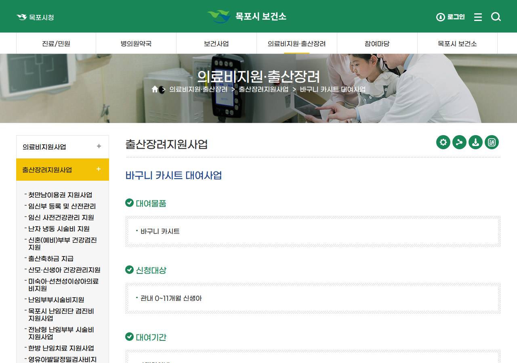Open 산모·신생아 건강관리지원

(x=64, y=270)
